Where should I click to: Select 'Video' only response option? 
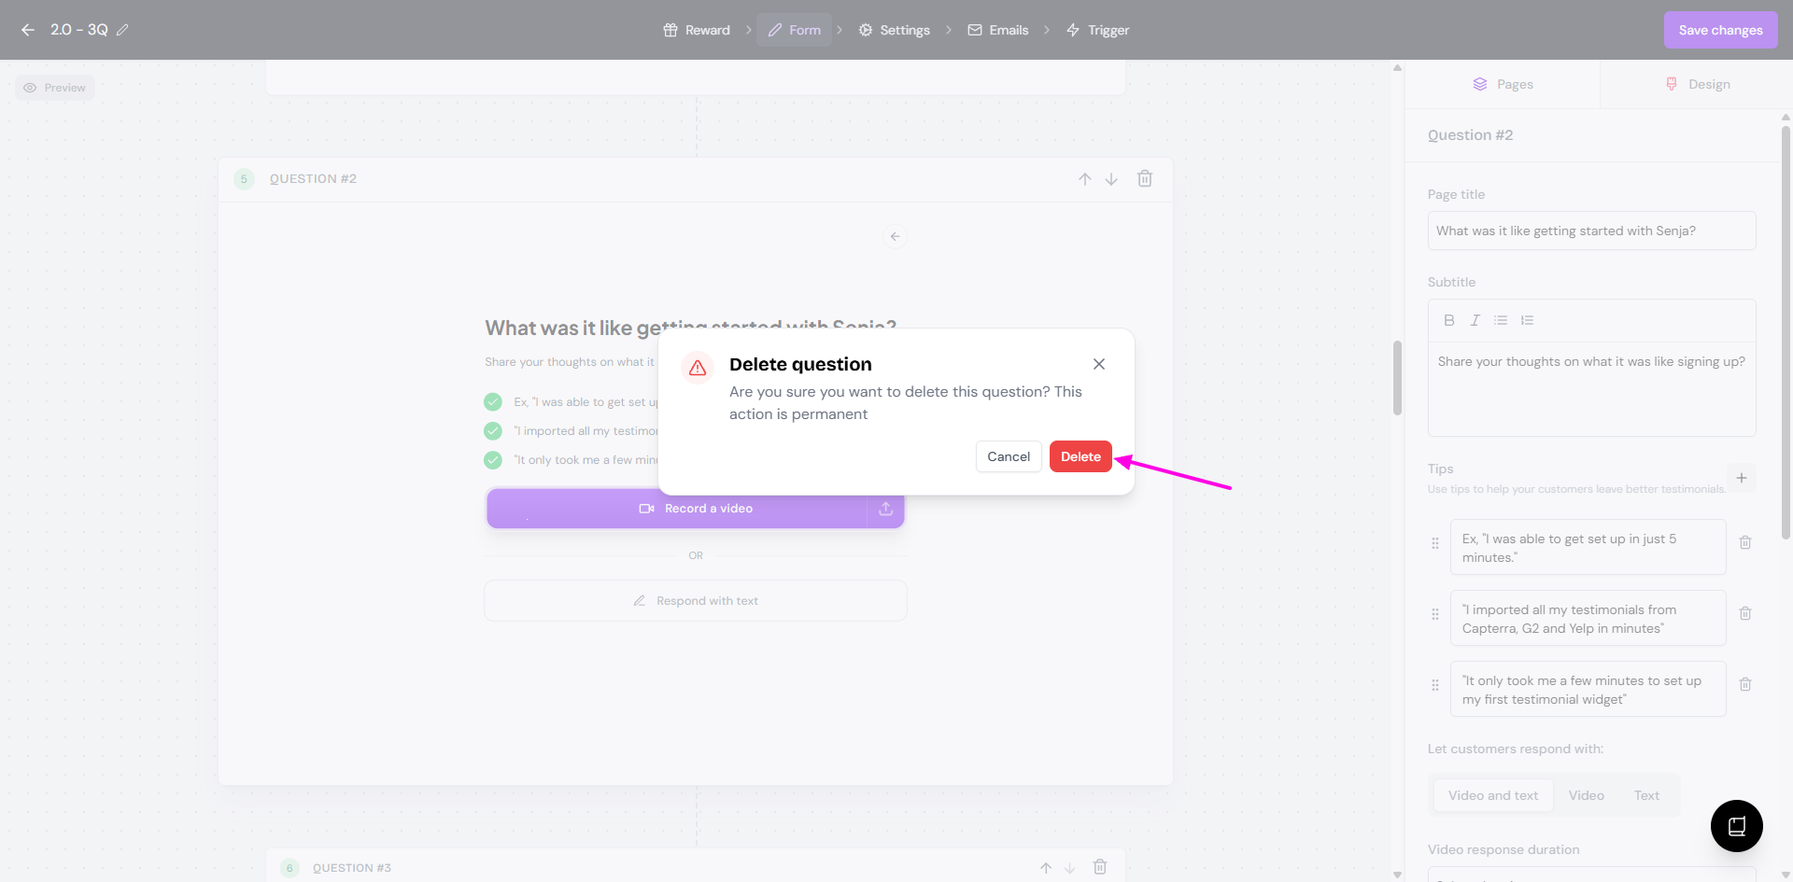pos(1586,795)
